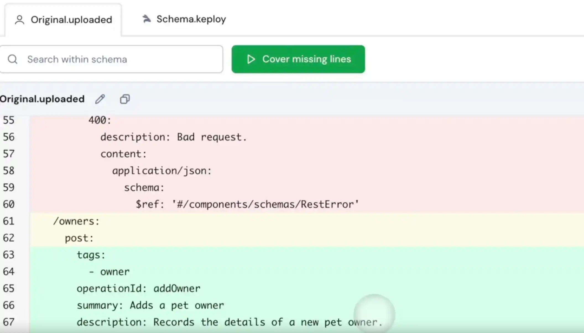Select the /owners: path on line 61

pos(76,221)
